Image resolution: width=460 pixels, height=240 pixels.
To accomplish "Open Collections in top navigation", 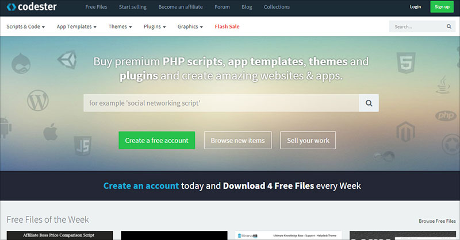I will coord(277,7).
